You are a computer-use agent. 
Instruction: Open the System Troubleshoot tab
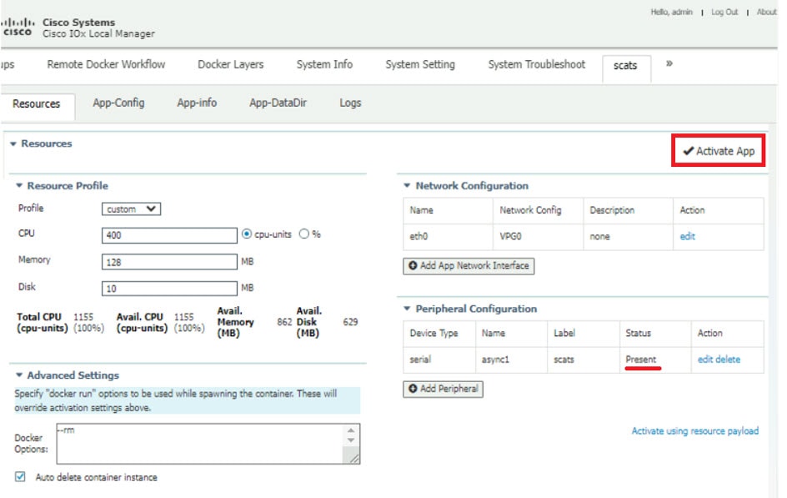(x=536, y=64)
